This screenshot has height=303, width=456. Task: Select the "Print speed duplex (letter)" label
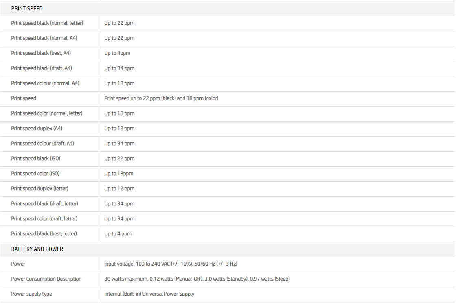coord(40,189)
